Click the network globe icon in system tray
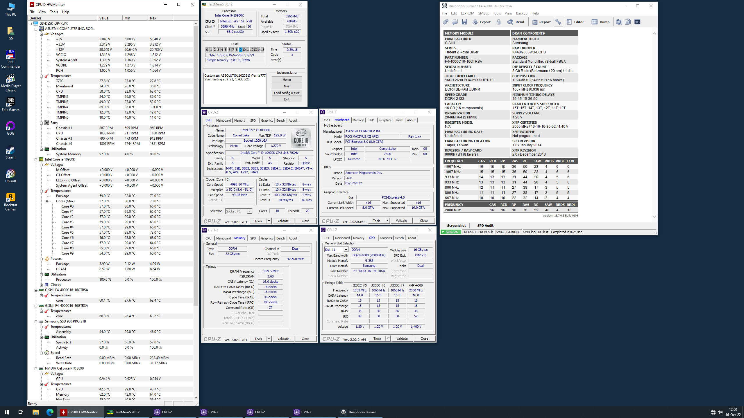 (713, 412)
